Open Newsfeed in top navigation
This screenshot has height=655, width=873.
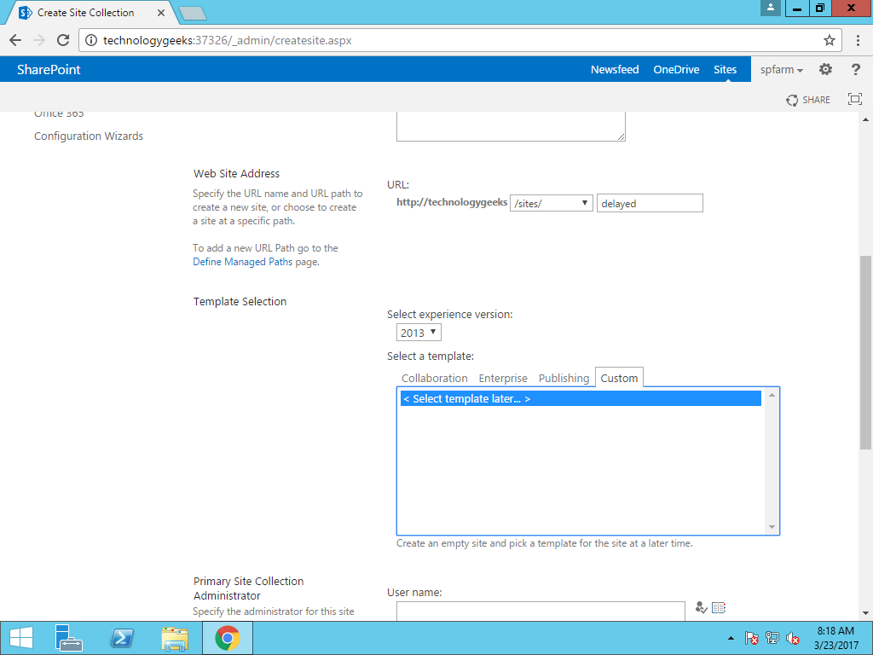pyautogui.click(x=615, y=70)
